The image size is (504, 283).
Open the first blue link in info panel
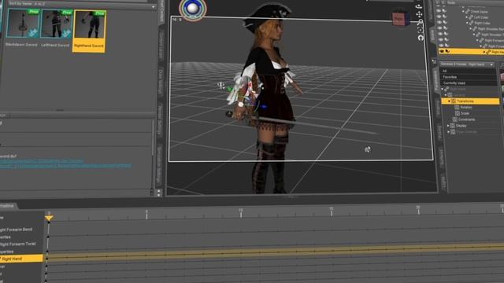click(42, 160)
